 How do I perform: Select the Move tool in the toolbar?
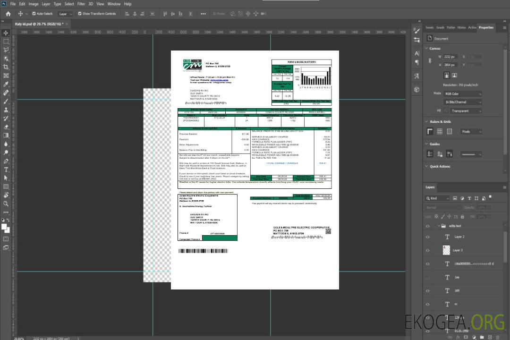6,33
